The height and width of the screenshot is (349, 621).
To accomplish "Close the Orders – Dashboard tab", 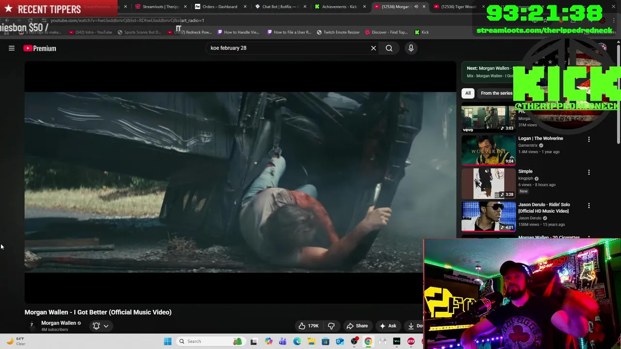I will pyautogui.click(x=245, y=7).
